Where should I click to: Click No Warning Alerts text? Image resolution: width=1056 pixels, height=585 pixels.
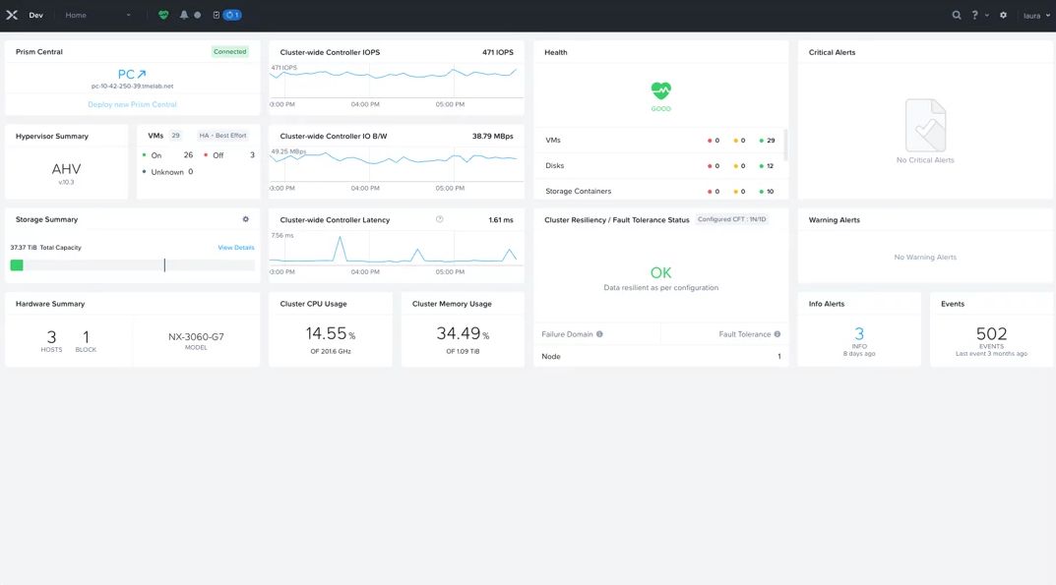point(925,258)
